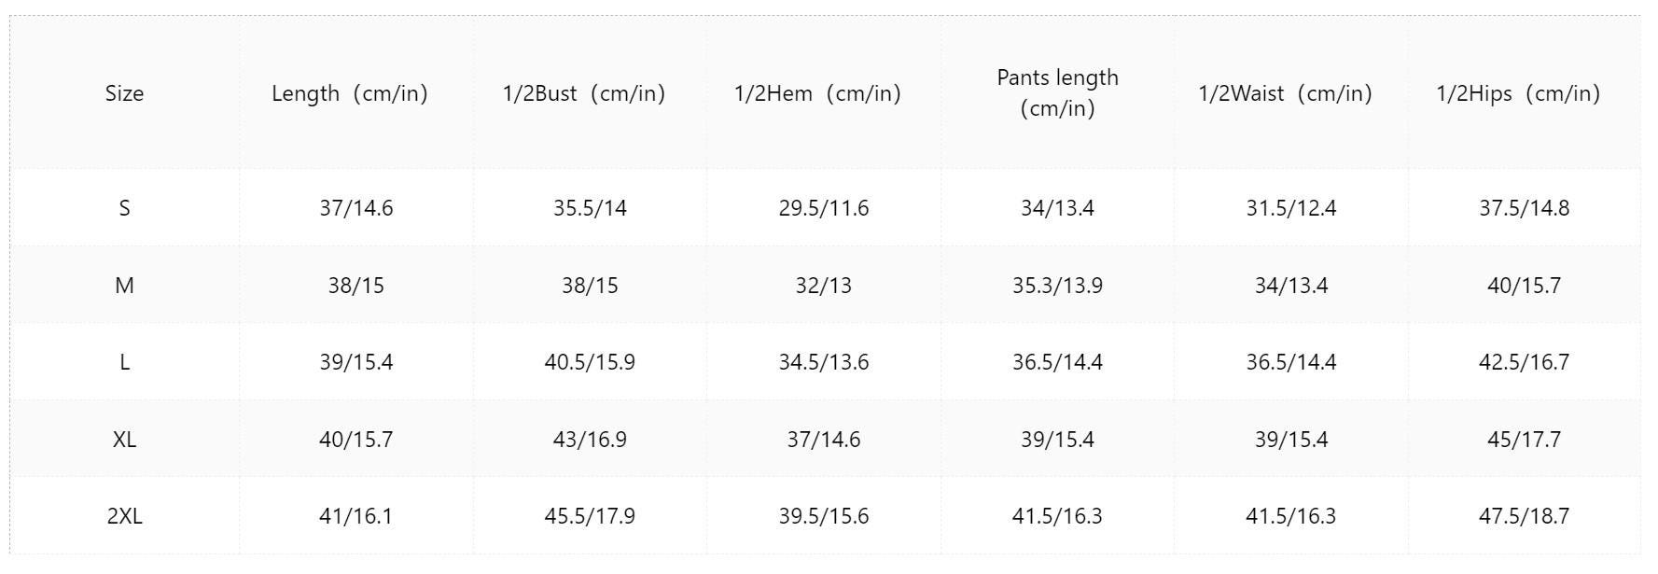Select the 47.5/18.7 hips cell
The image size is (1658, 574).
(1524, 516)
